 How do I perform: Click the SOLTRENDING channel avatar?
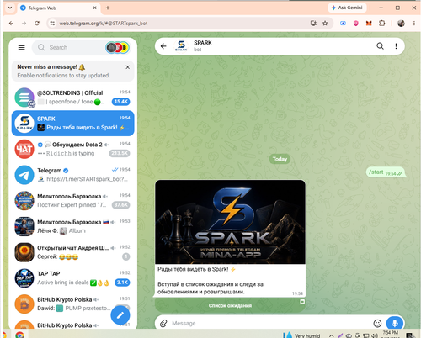click(24, 98)
